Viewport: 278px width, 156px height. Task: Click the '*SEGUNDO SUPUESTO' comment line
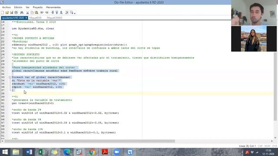pyautogui.click(x=26, y=55)
